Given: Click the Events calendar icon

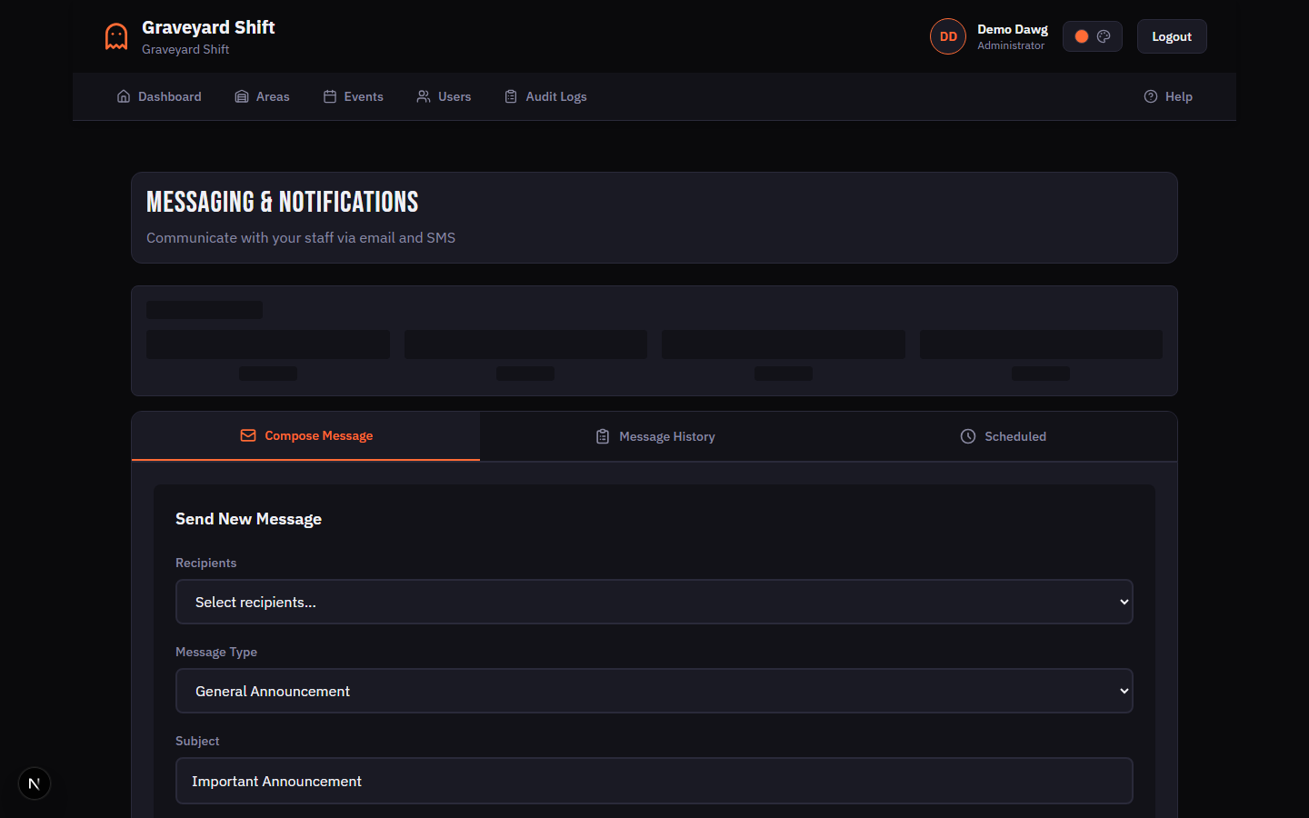Looking at the screenshot, I should tap(330, 96).
